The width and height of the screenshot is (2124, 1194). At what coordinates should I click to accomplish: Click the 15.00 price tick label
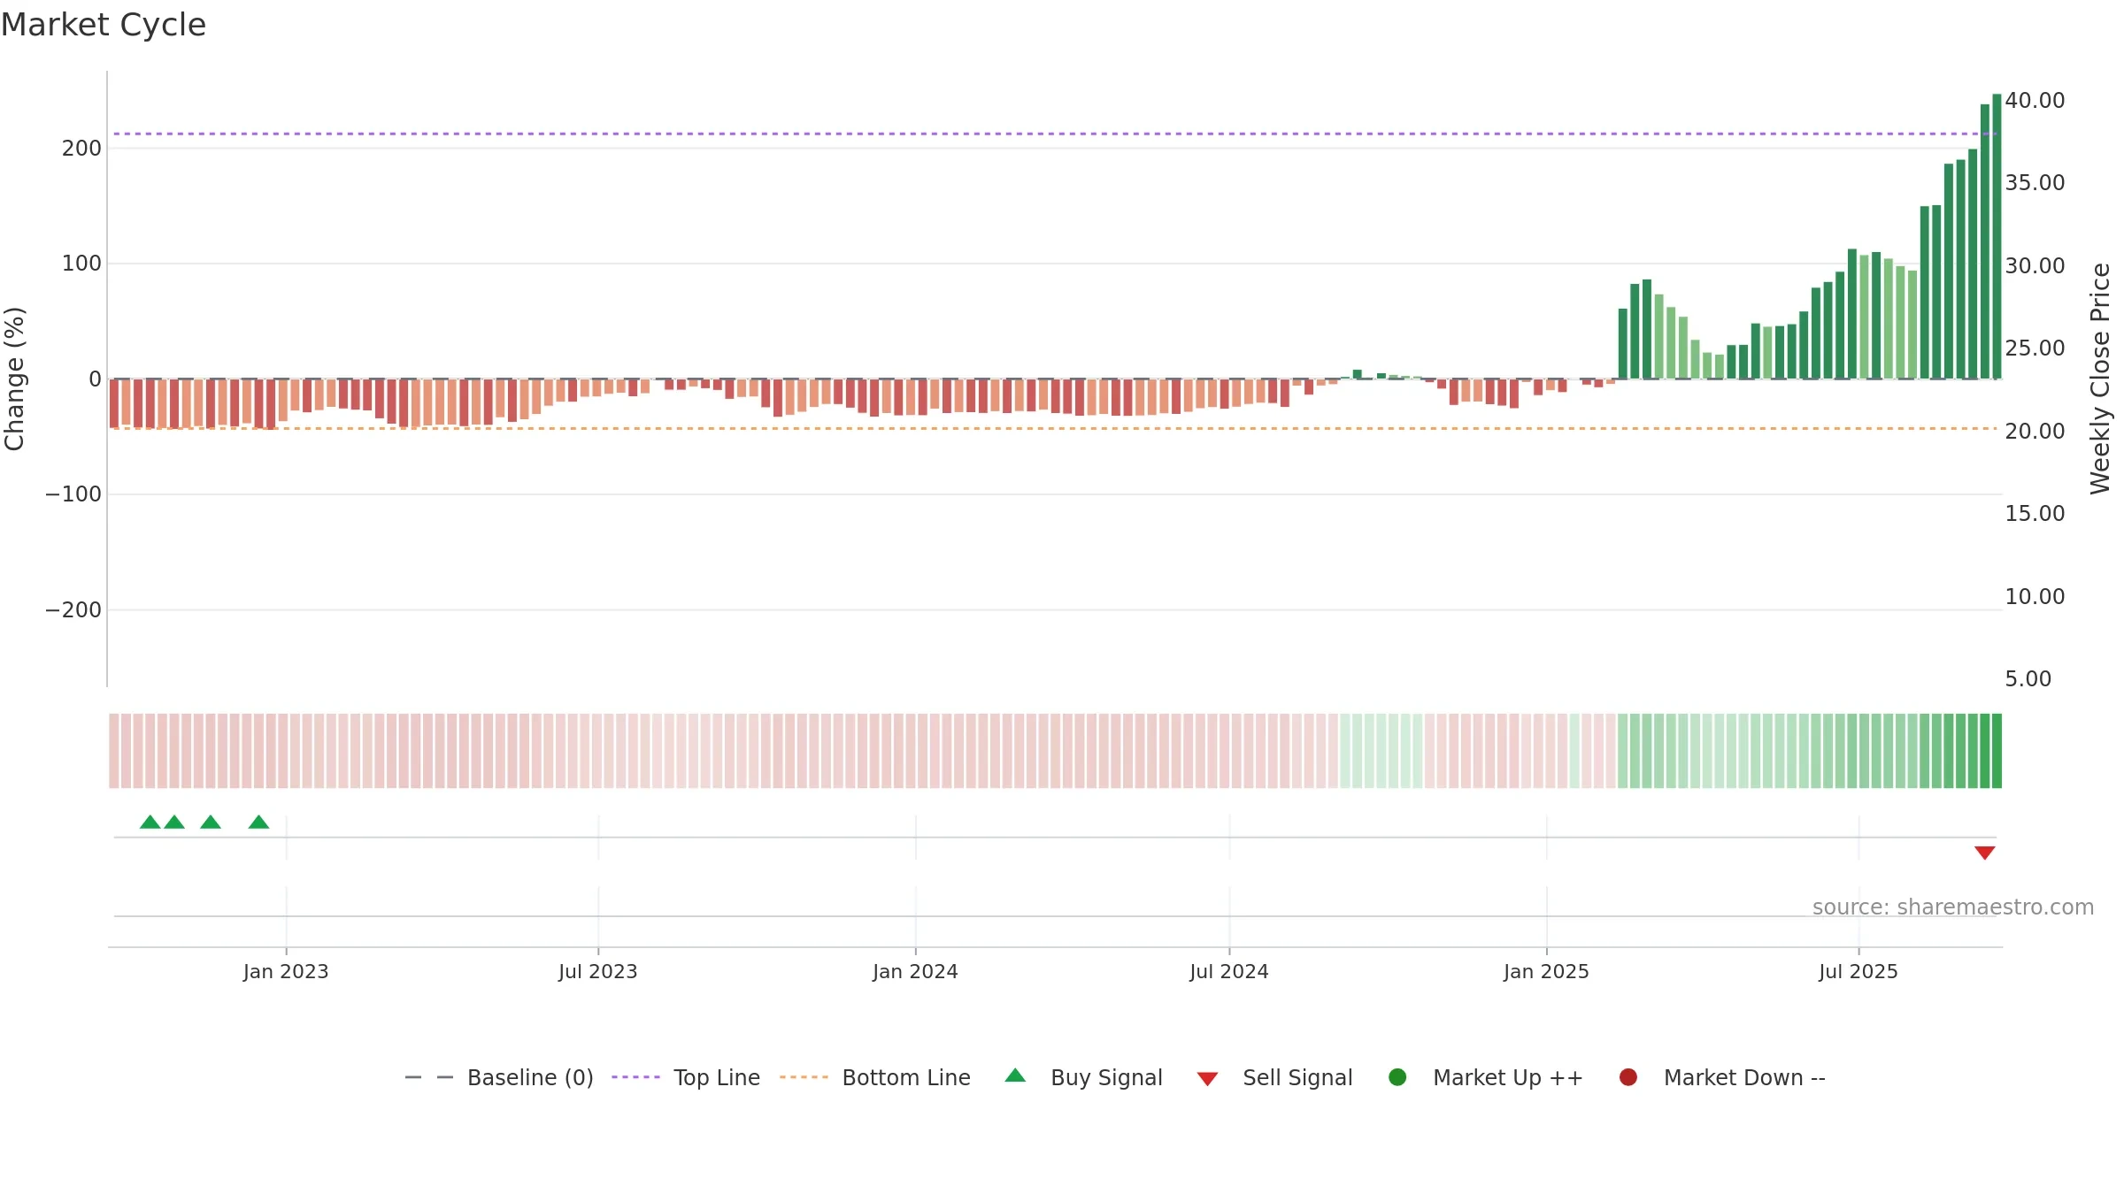tap(2035, 514)
